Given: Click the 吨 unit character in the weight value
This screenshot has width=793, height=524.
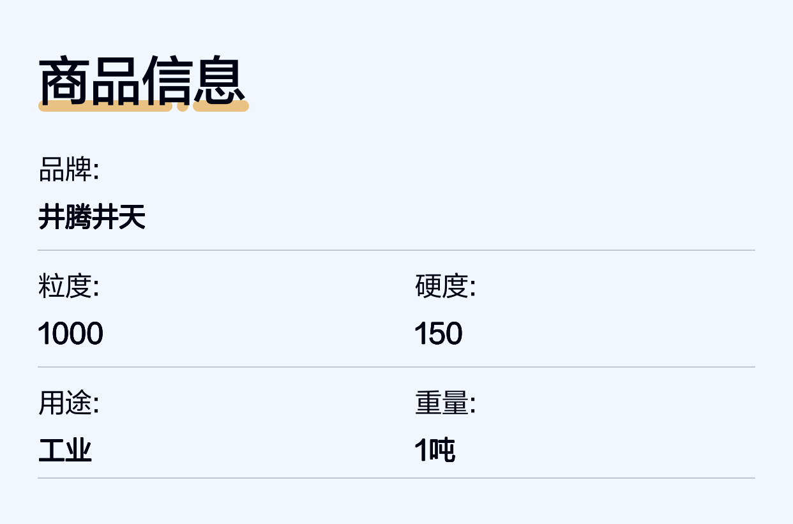Looking at the screenshot, I should (x=442, y=451).
